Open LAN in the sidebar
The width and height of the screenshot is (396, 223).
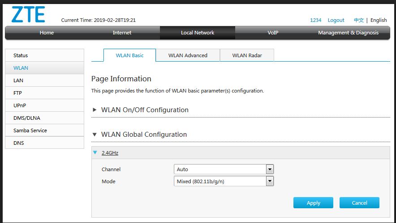coord(44,80)
